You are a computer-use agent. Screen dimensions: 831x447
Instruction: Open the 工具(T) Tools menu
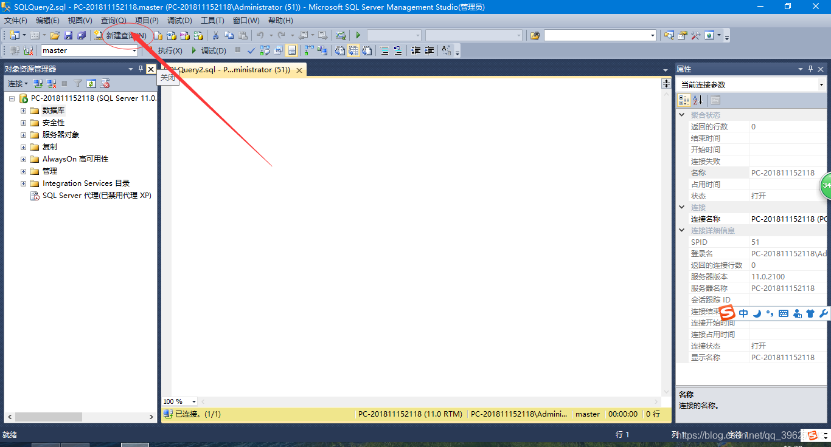pyautogui.click(x=212, y=21)
